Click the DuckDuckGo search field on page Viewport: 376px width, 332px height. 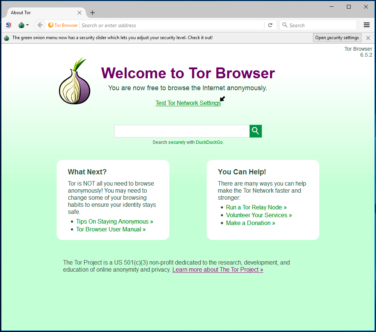(x=182, y=131)
